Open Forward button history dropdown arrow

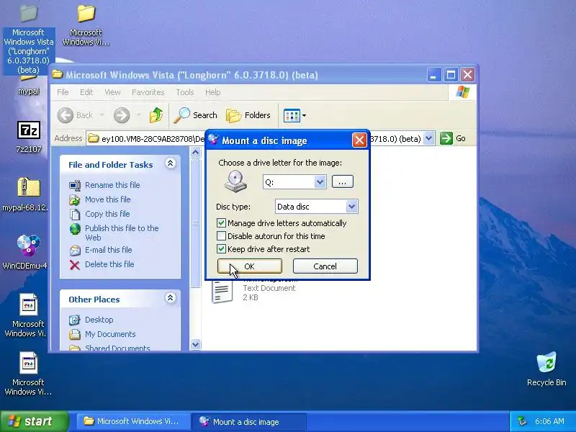pyautogui.click(x=139, y=115)
